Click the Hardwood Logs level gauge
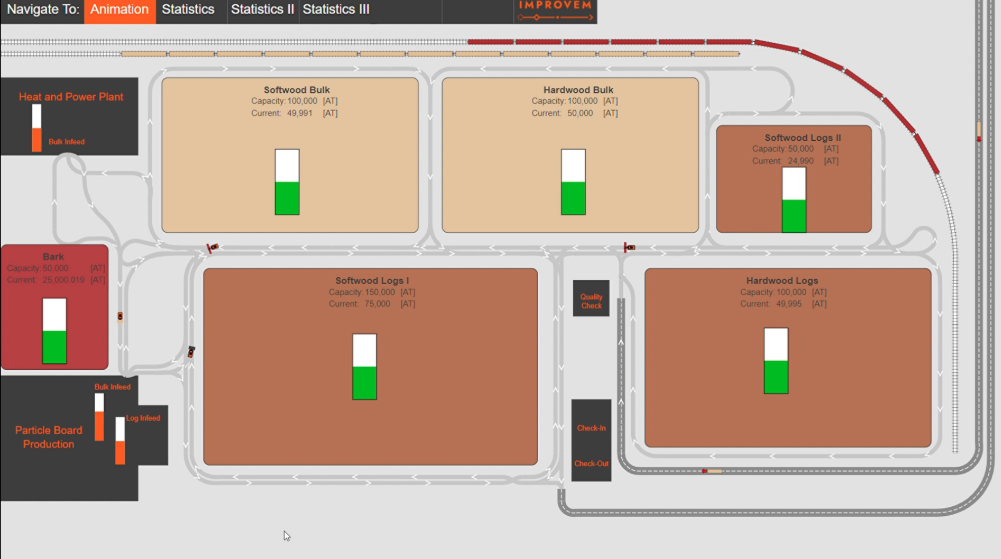Viewport: 1001px width, 559px height. click(x=775, y=361)
